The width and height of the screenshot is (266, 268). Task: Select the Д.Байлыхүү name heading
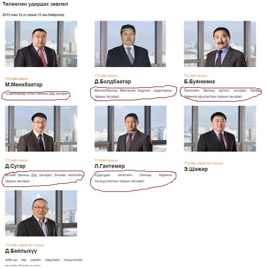[21, 251]
